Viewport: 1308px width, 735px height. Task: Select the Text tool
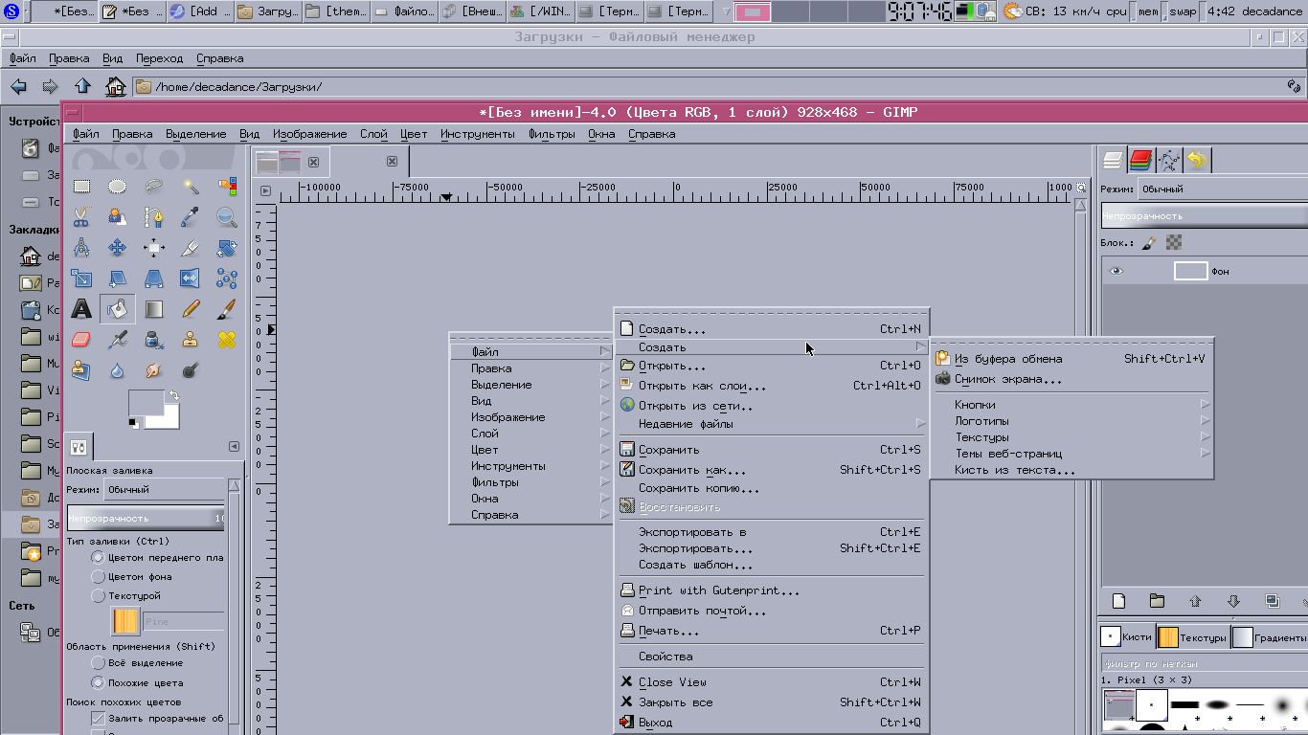[x=81, y=309]
